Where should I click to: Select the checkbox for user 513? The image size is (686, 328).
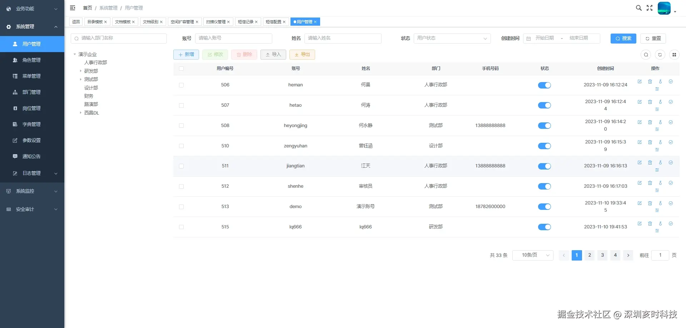pos(181,207)
